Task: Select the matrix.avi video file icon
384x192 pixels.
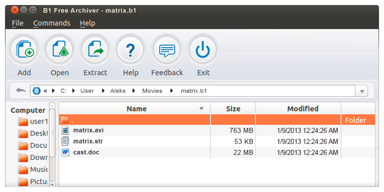Action: (65, 130)
